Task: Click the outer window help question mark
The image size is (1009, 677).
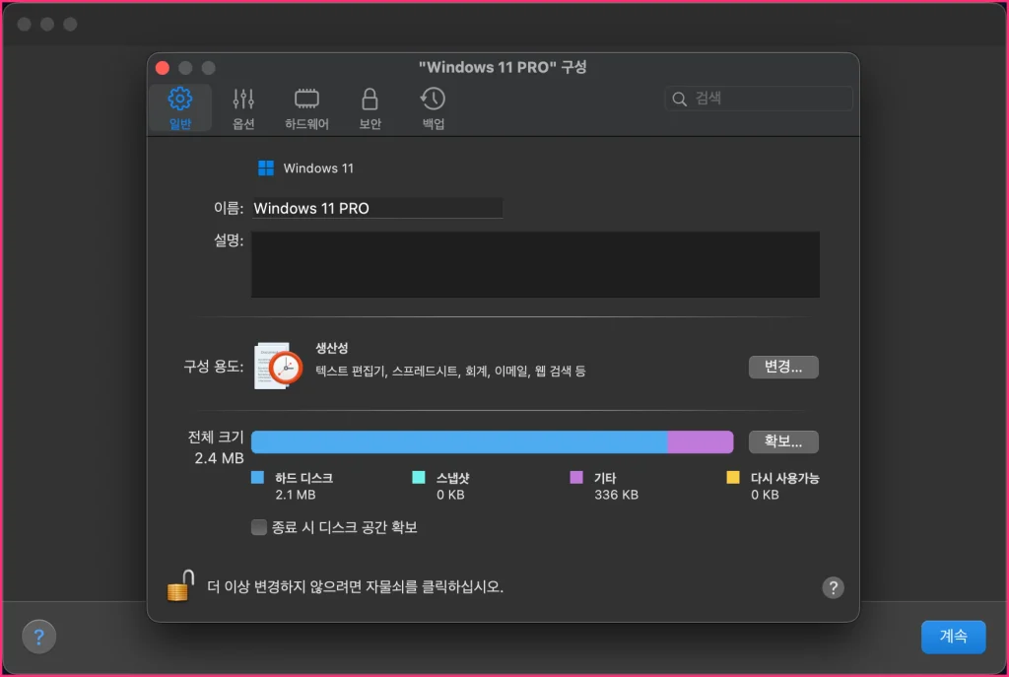Action: click(x=38, y=637)
